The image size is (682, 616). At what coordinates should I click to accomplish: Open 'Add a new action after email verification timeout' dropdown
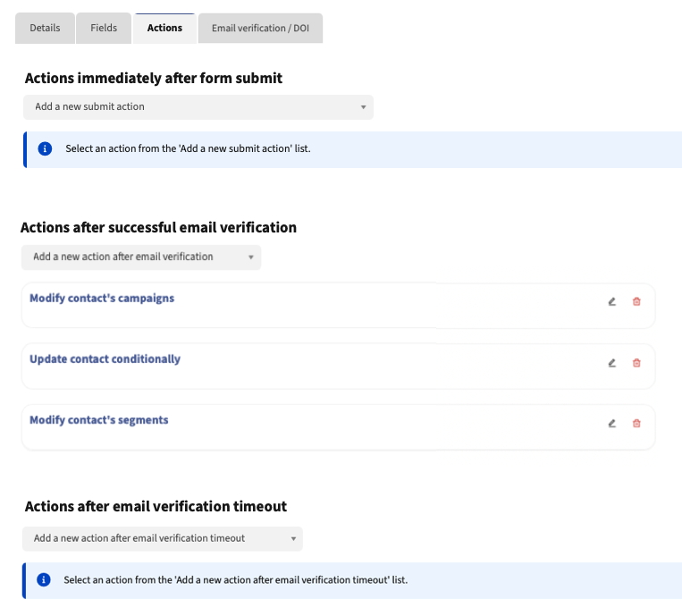point(162,538)
